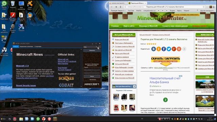Image resolution: width=217 pixels, height=122 pixels.
Task: Open Minecraft.net official link
Action: point(63,59)
